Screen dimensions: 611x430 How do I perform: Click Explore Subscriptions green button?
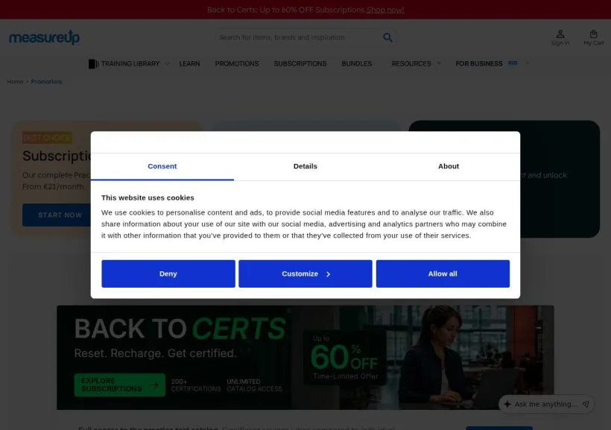[x=120, y=385]
